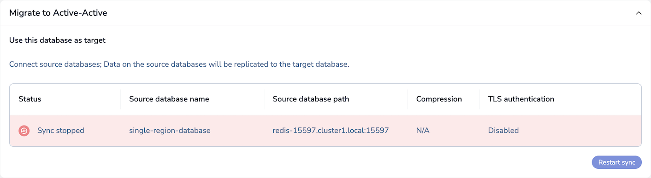Click the Sync stopped status icon
Image resolution: width=651 pixels, height=178 pixels.
pos(24,131)
